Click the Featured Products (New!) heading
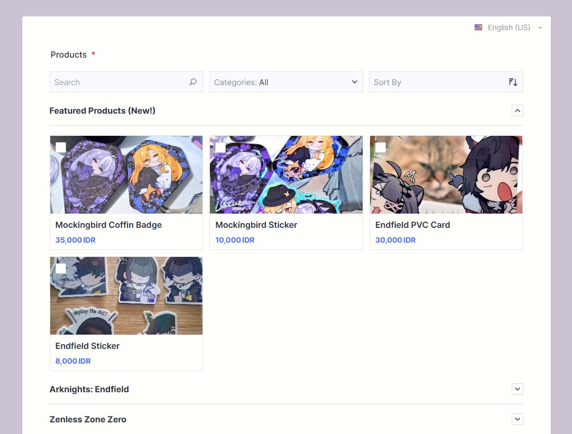572x434 pixels. [103, 110]
